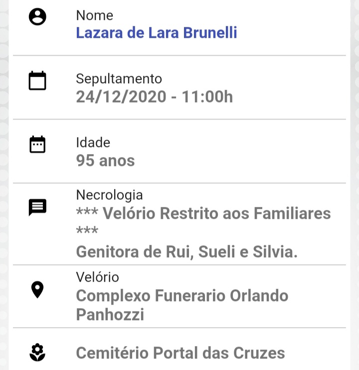Click the Sepultamento field label
Image resolution: width=359 pixels, height=370 pixels.
click(119, 79)
